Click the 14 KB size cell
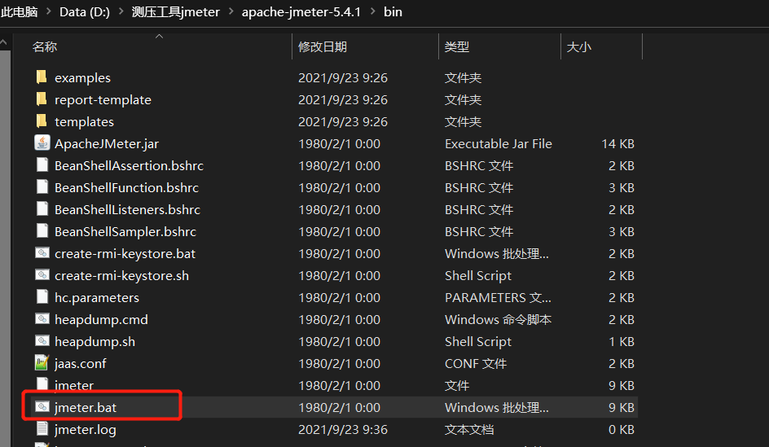 [x=618, y=143]
